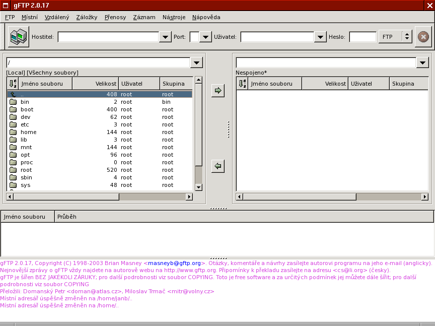This screenshot has height=326, width=435.
Task: Click the remote list horizontal scroll left arrow
Action: coord(240,197)
